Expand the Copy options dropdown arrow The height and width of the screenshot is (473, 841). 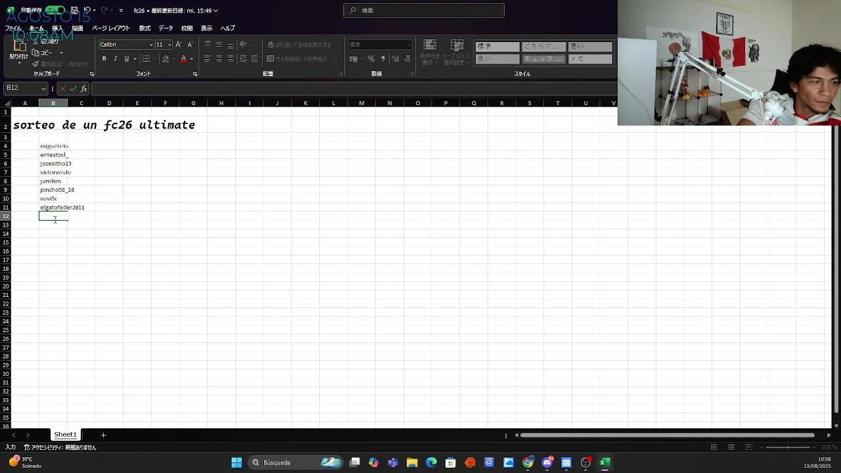pos(61,53)
